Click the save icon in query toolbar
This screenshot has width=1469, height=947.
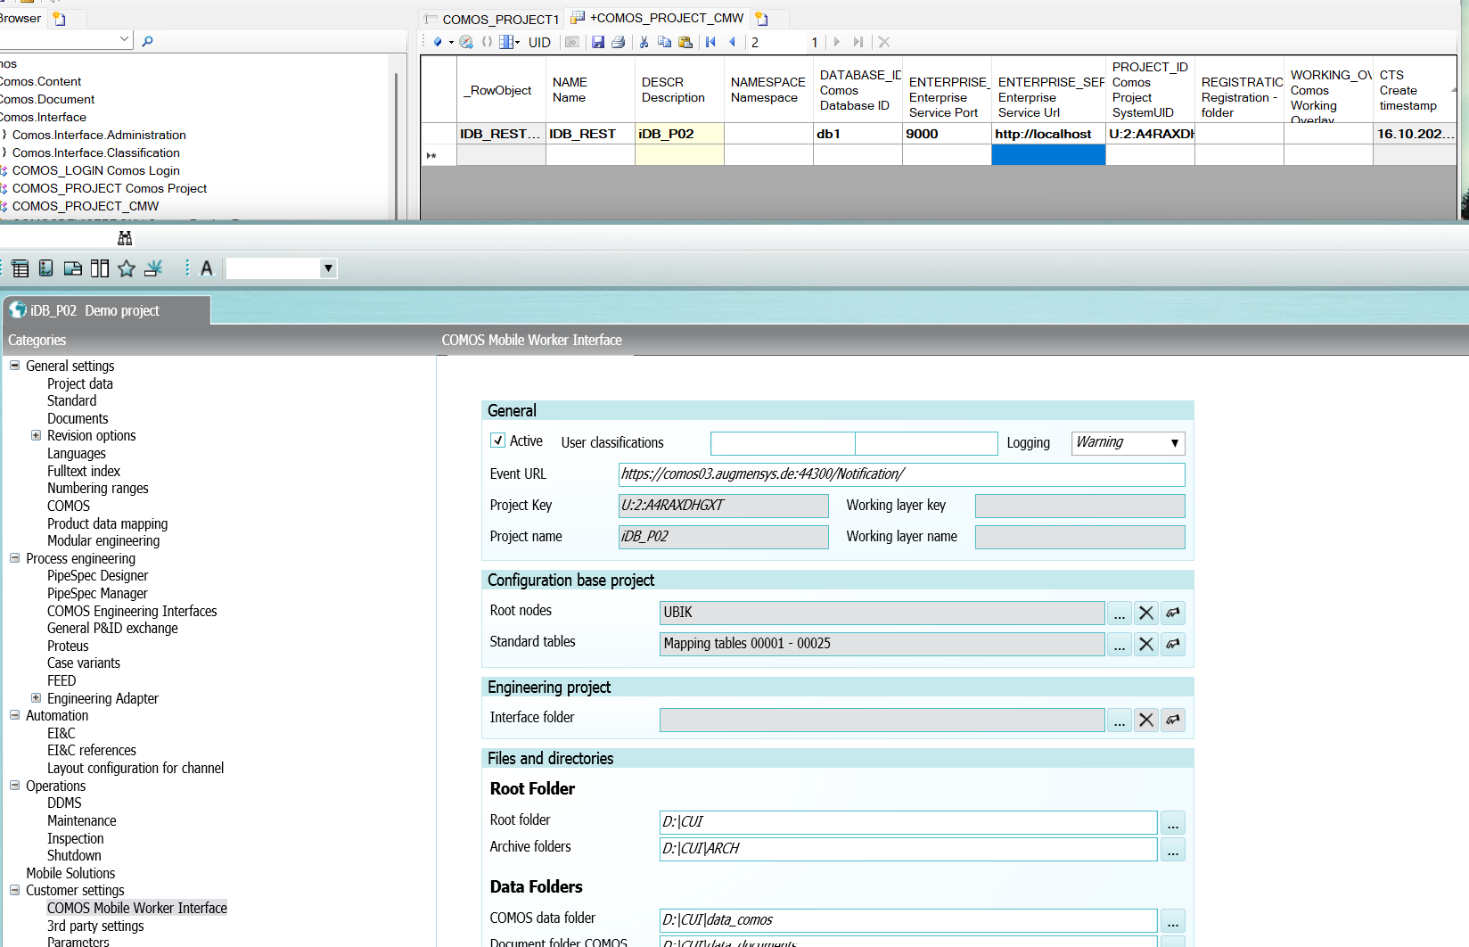coord(597,42)
